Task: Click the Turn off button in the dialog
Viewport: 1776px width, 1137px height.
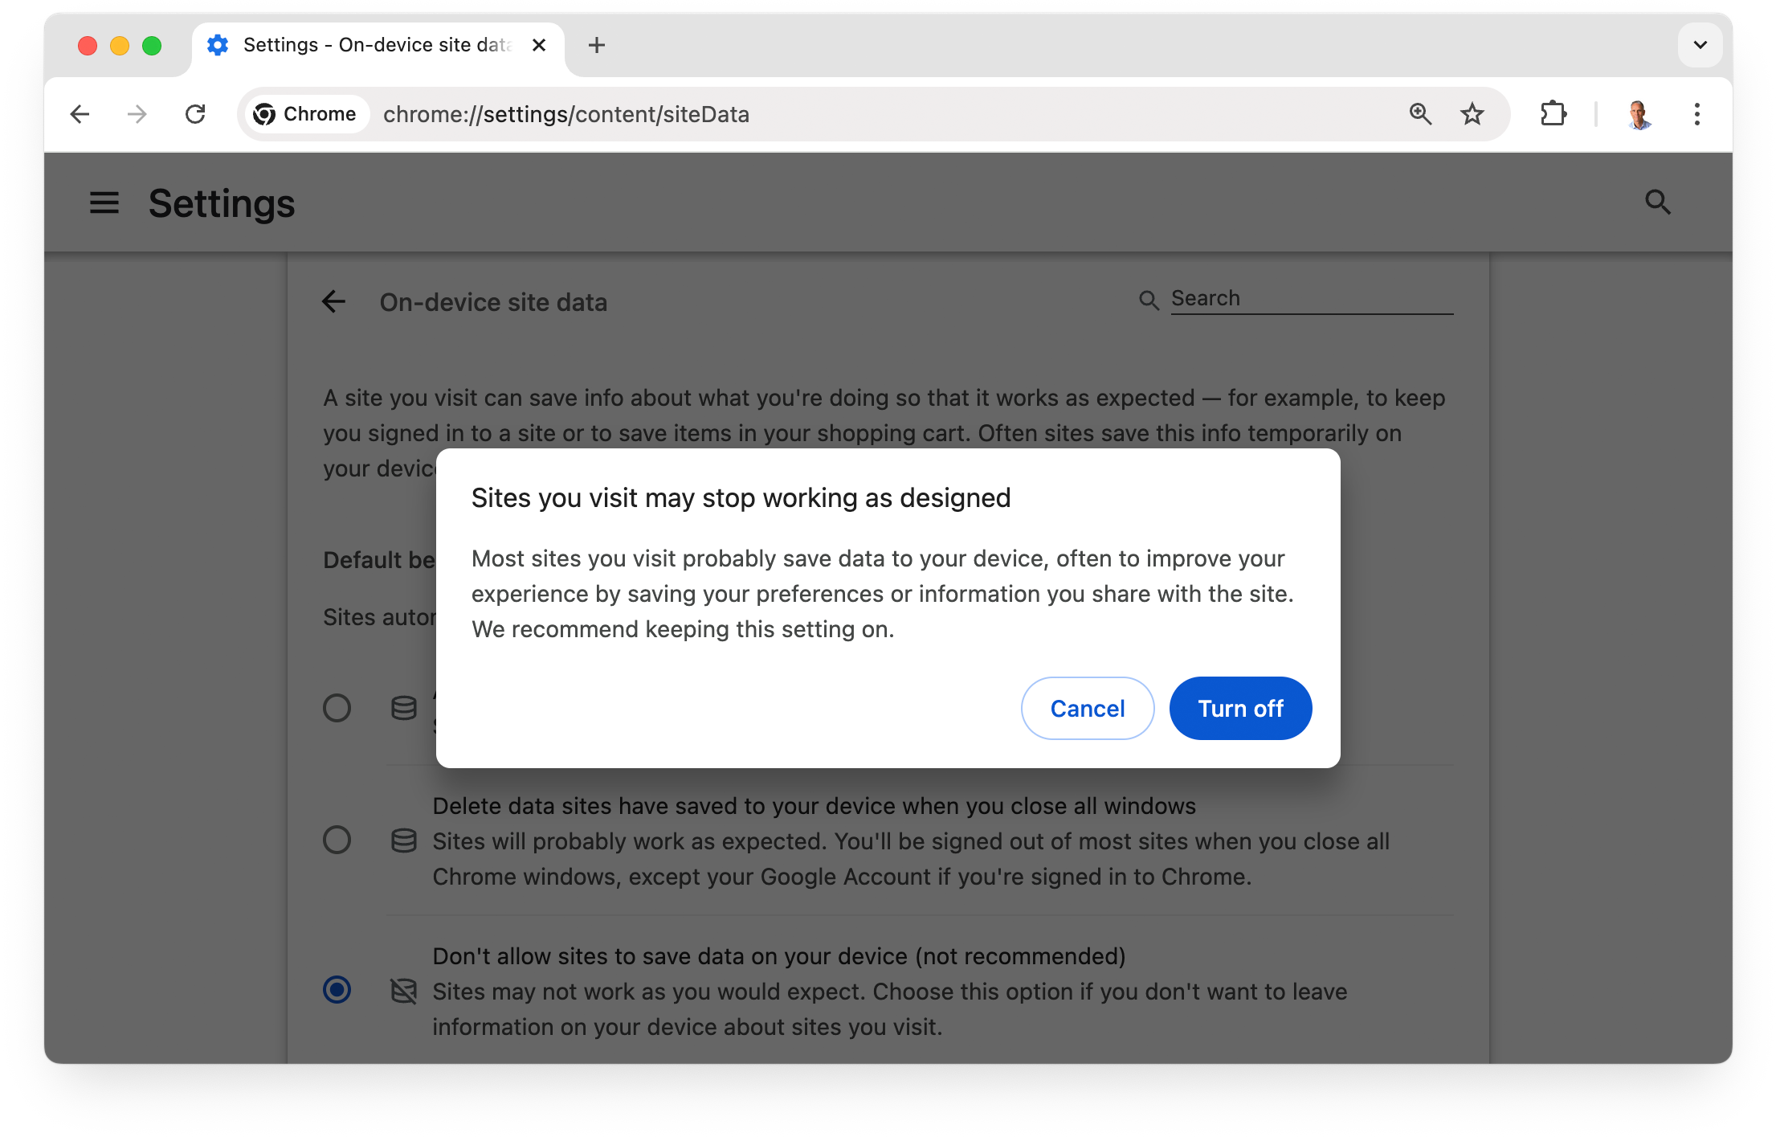Action: pyautogui.click(x=1239, y=707)
